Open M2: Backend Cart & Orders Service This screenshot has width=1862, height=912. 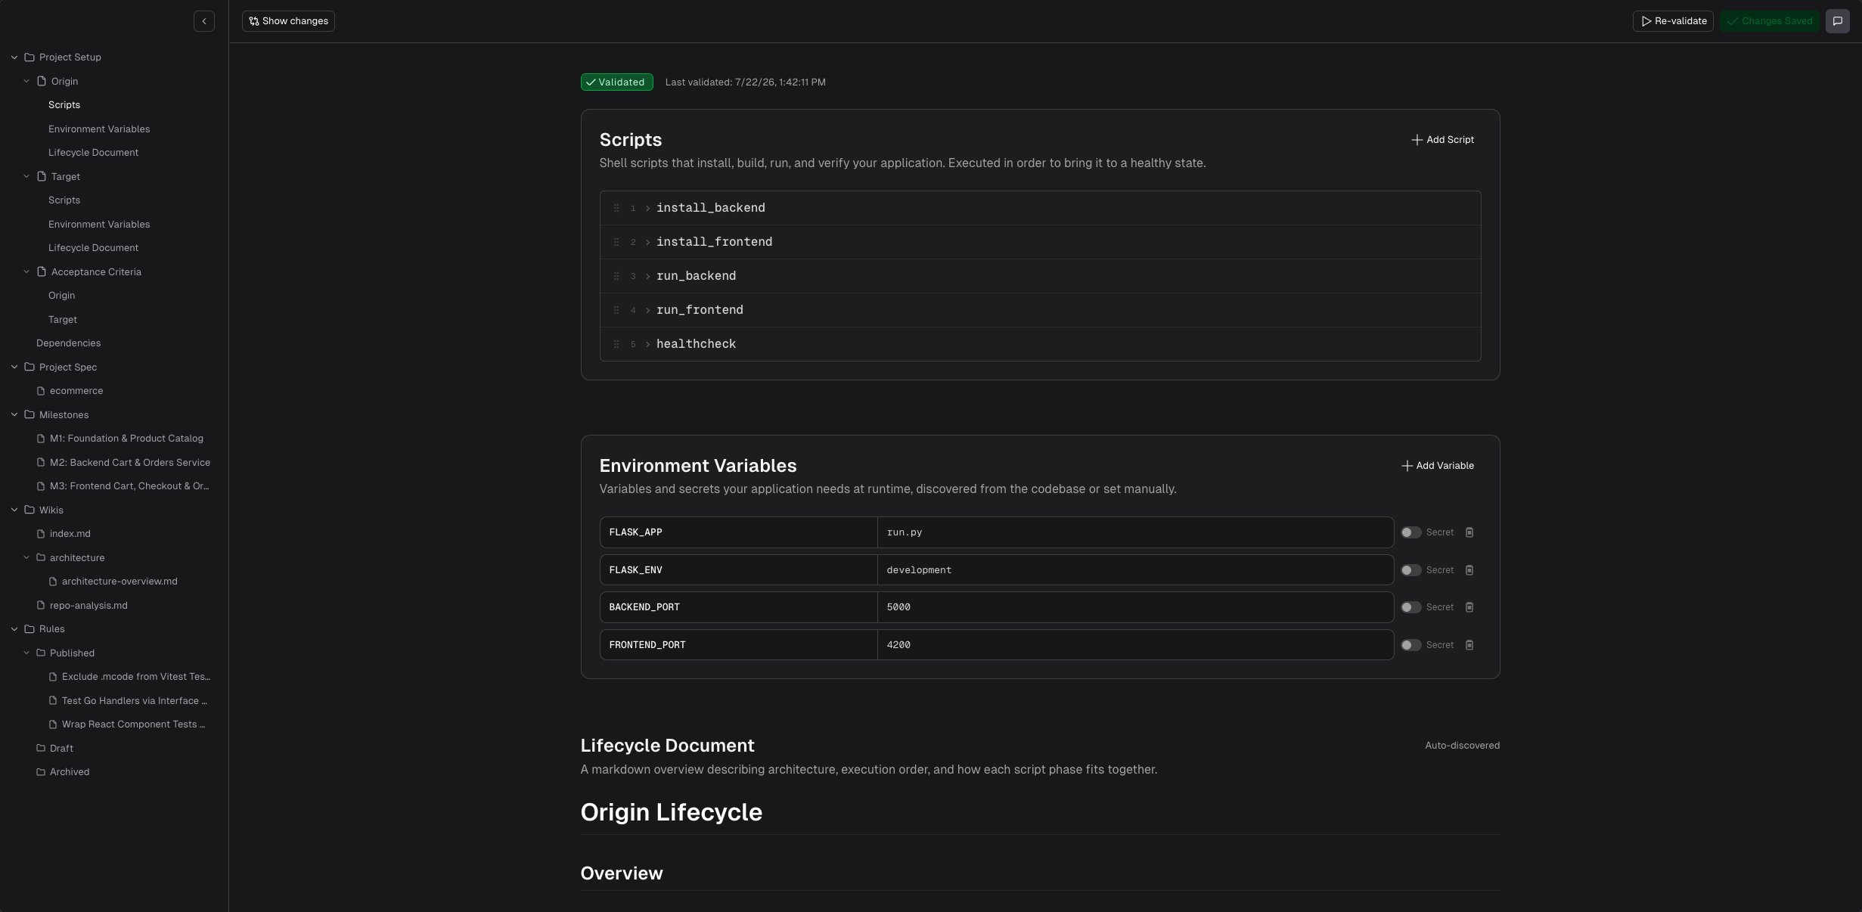pyautogui.click(x=130, y=463)
